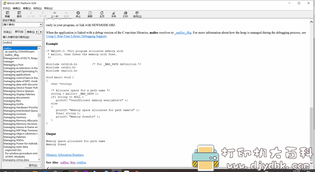
Task: Select 'Management of IOCTL Requ' index entry
Action: 21,58
